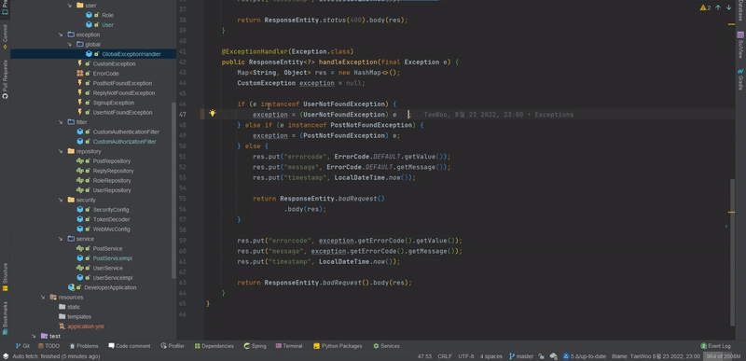Open the master git branch popup
The width and height of the screenshot is (746, 361).
pos(521,356)
